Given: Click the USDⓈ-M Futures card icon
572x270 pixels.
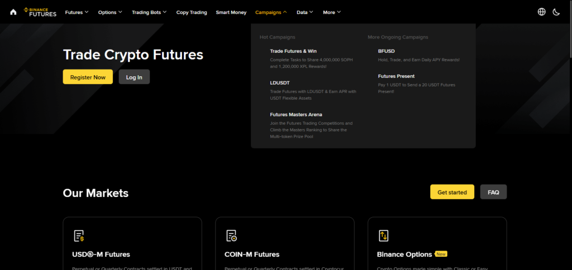Looking at the screenshot, I should [x=79, y=236].
